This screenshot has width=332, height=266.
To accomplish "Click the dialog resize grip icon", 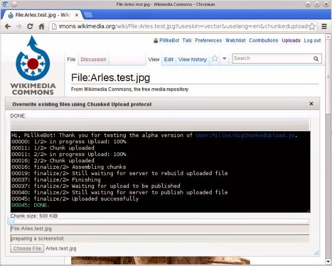I will (x=316, y=253).
